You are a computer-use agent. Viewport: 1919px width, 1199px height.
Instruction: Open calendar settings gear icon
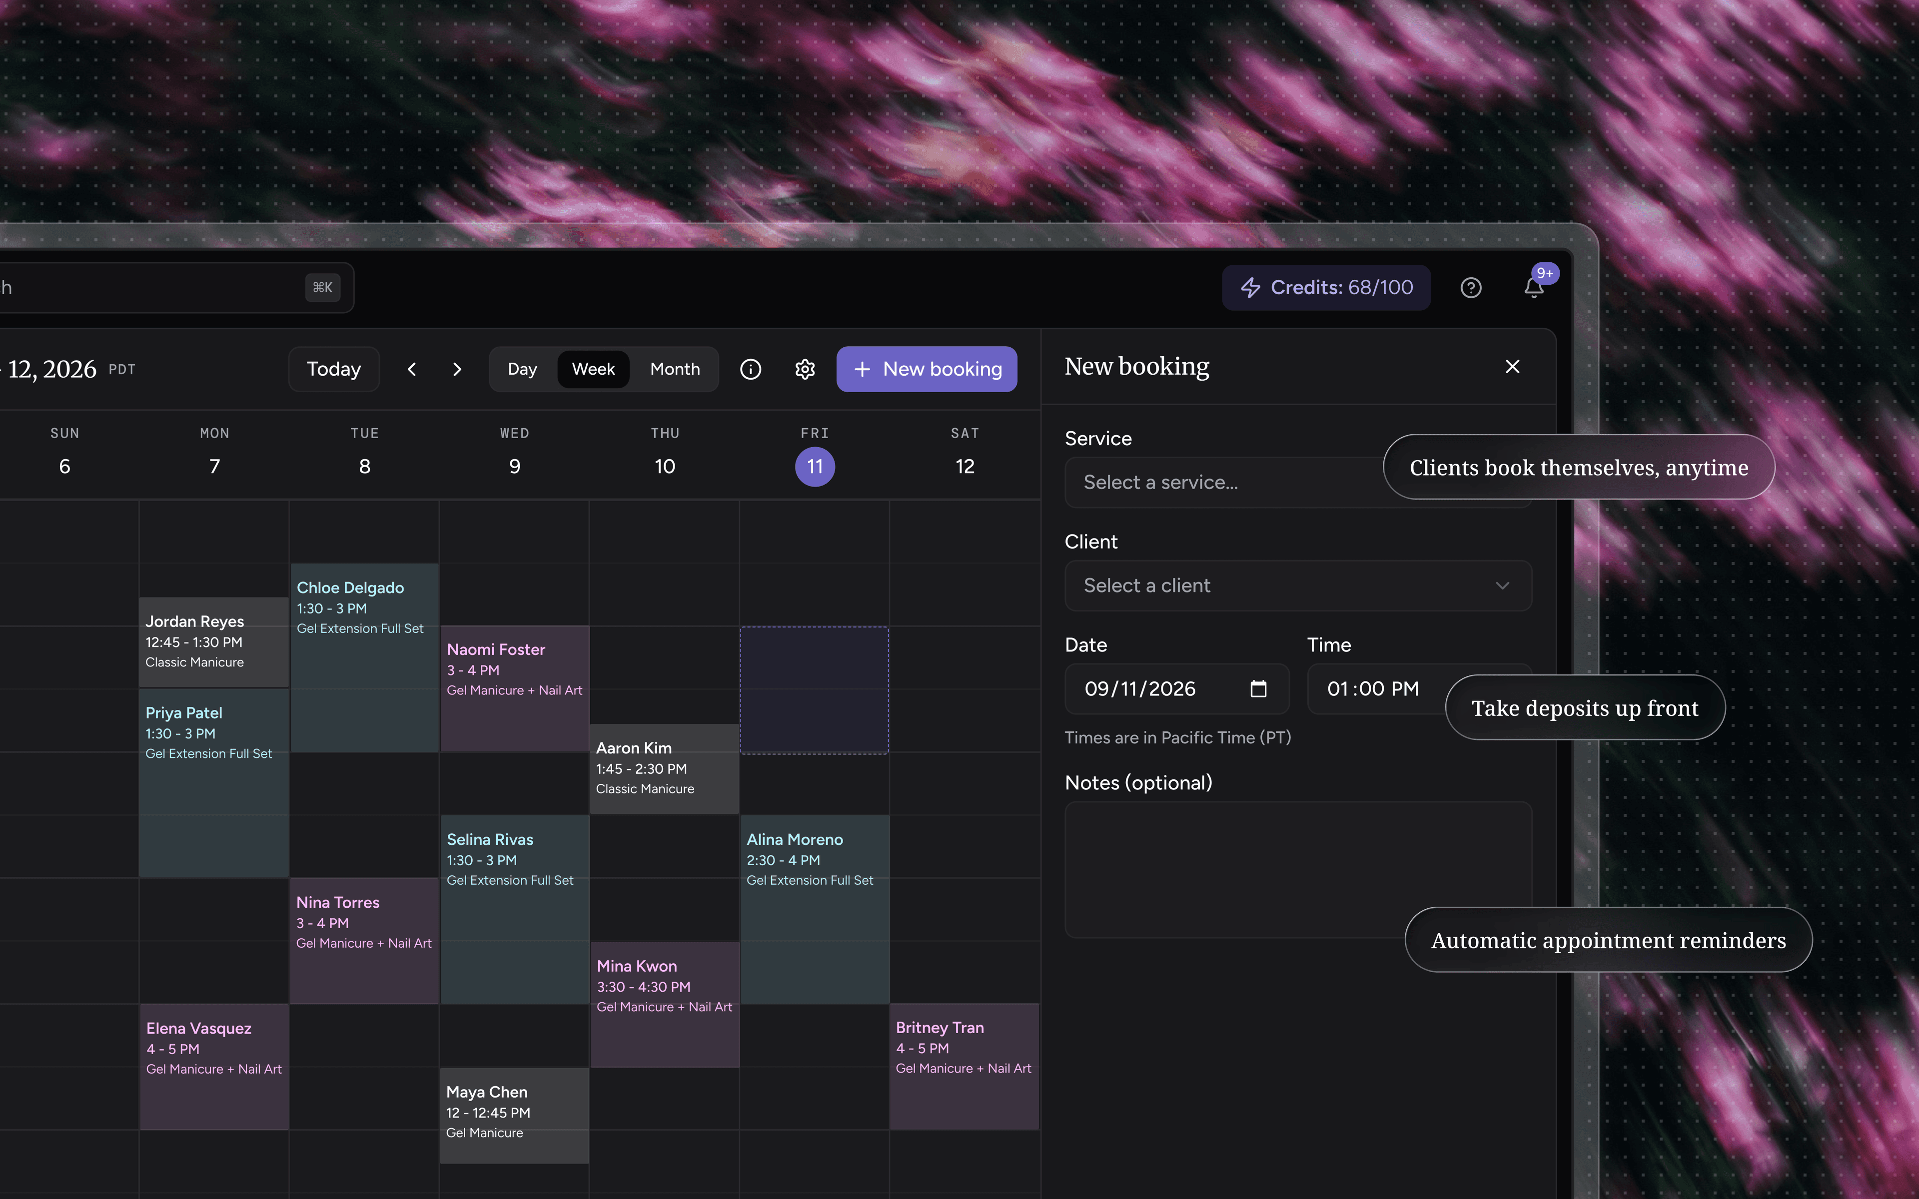coord(805,370)
